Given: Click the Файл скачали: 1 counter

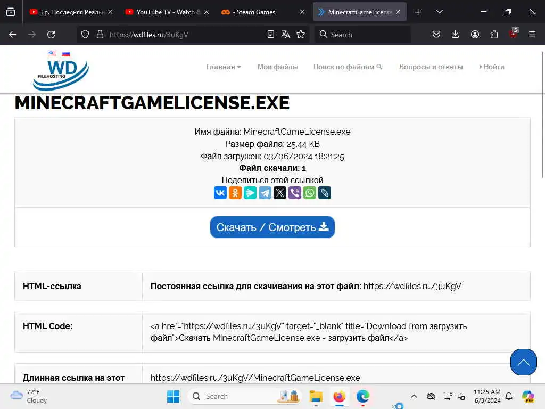Looking at the screenshot, I should [272, 168].
